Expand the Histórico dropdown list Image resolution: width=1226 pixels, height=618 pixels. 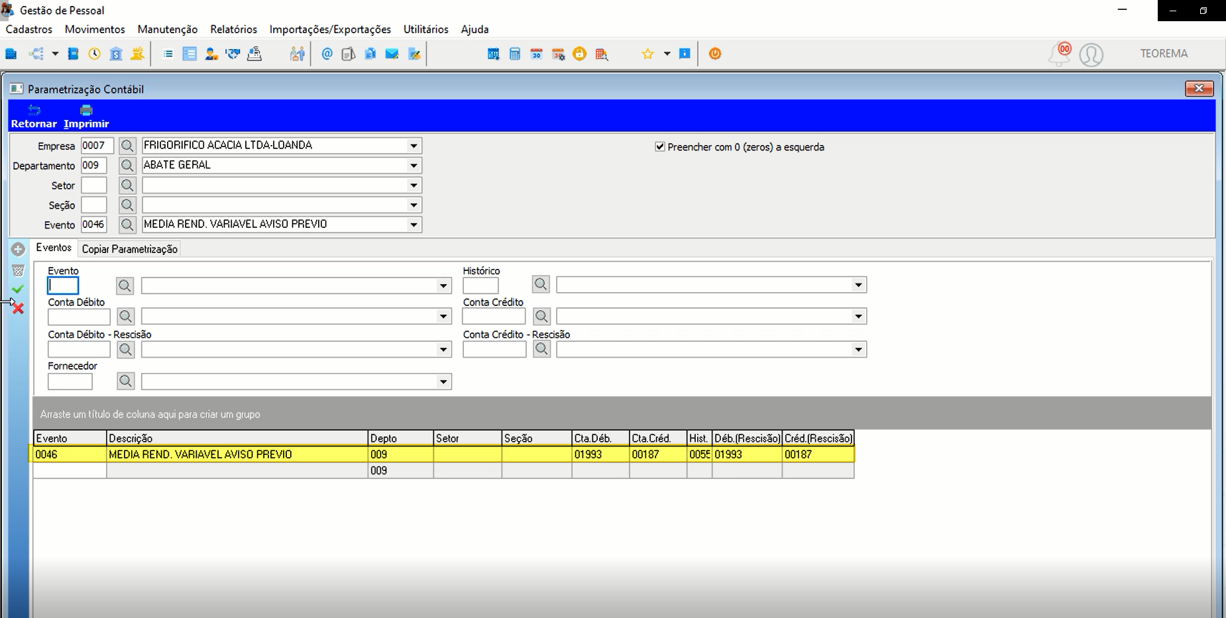(x=858, y=285)
